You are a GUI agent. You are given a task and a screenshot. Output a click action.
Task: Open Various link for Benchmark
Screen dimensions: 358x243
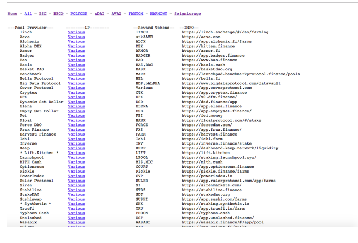click(76, 74)
